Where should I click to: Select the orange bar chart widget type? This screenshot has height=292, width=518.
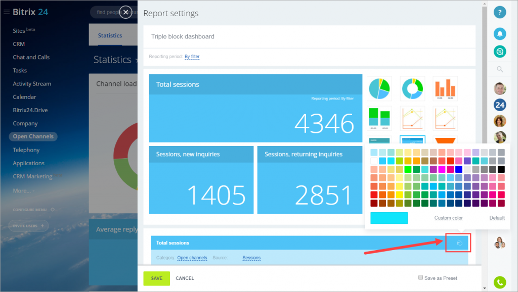click(x=445, y=89)
